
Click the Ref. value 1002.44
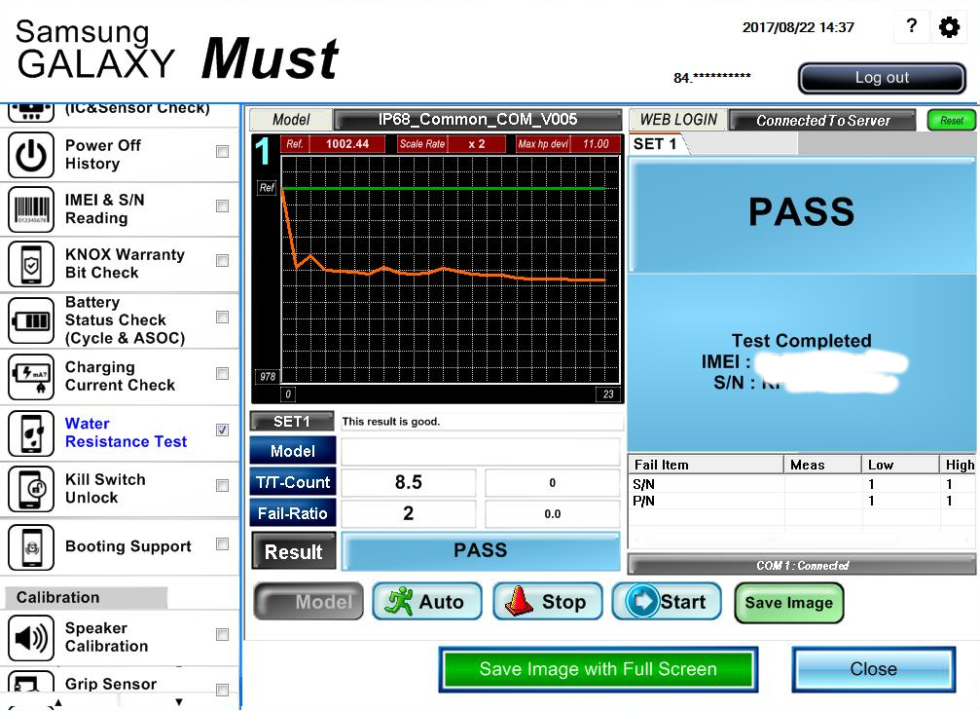pos(347,144)
